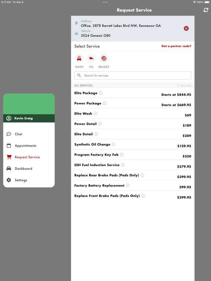Select the GDI Fuel Induction Service
Image resolution: width=211 pixels, height=281 pixels.
[133, 165]
